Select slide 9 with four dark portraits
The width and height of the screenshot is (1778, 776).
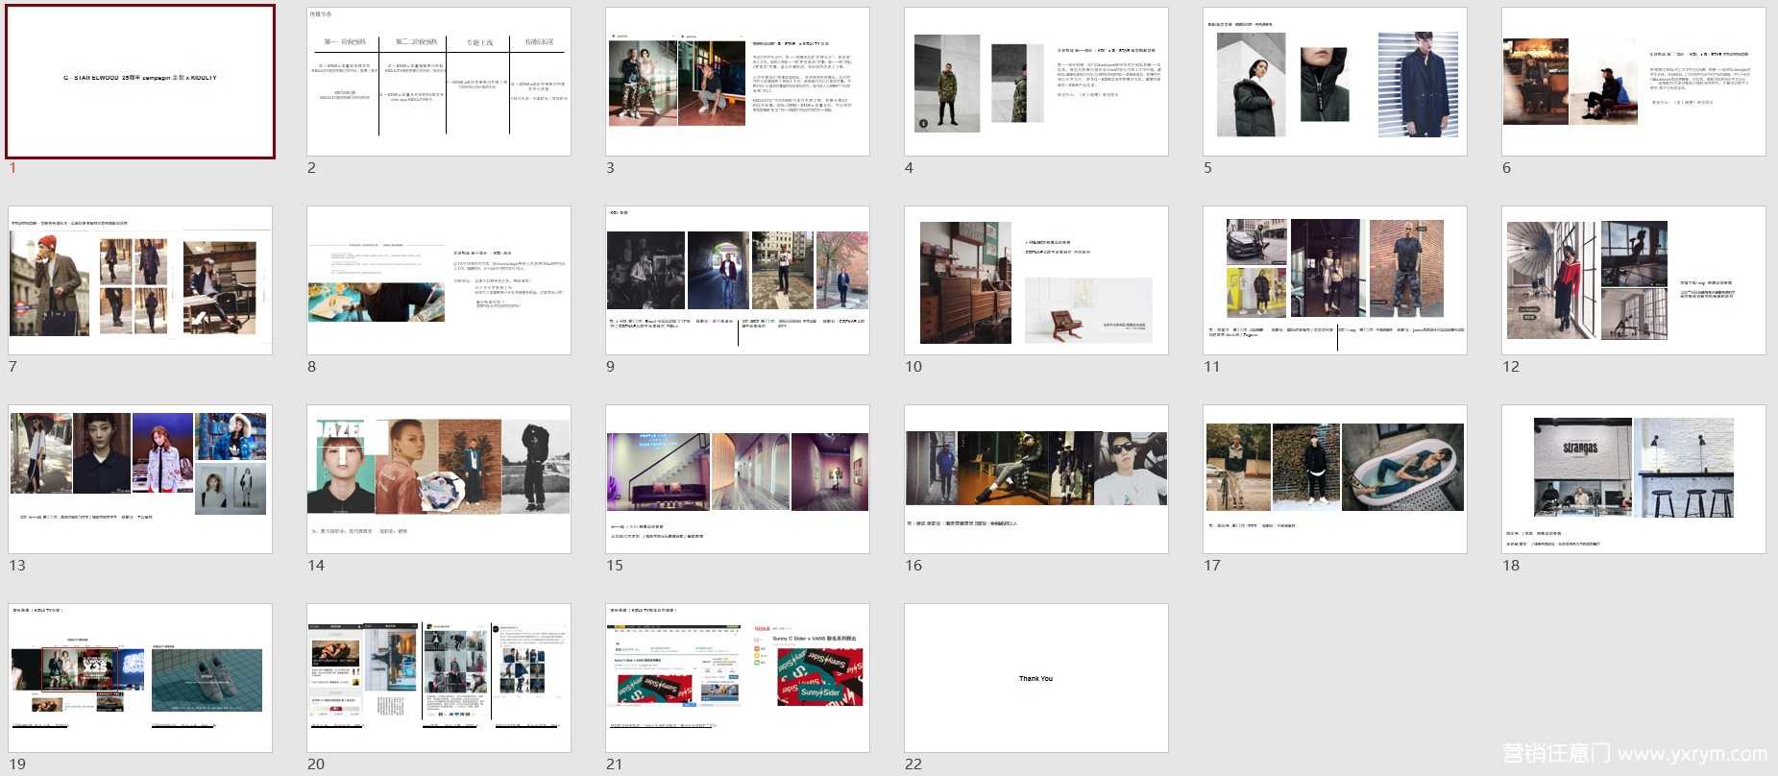738,280
